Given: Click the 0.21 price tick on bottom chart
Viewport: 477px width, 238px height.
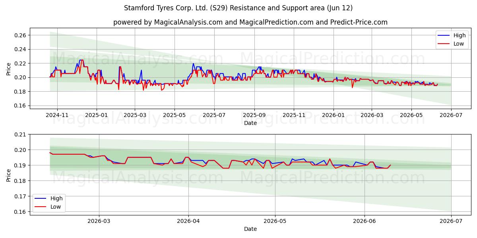Looking at the screenshot, I should 21,134.
